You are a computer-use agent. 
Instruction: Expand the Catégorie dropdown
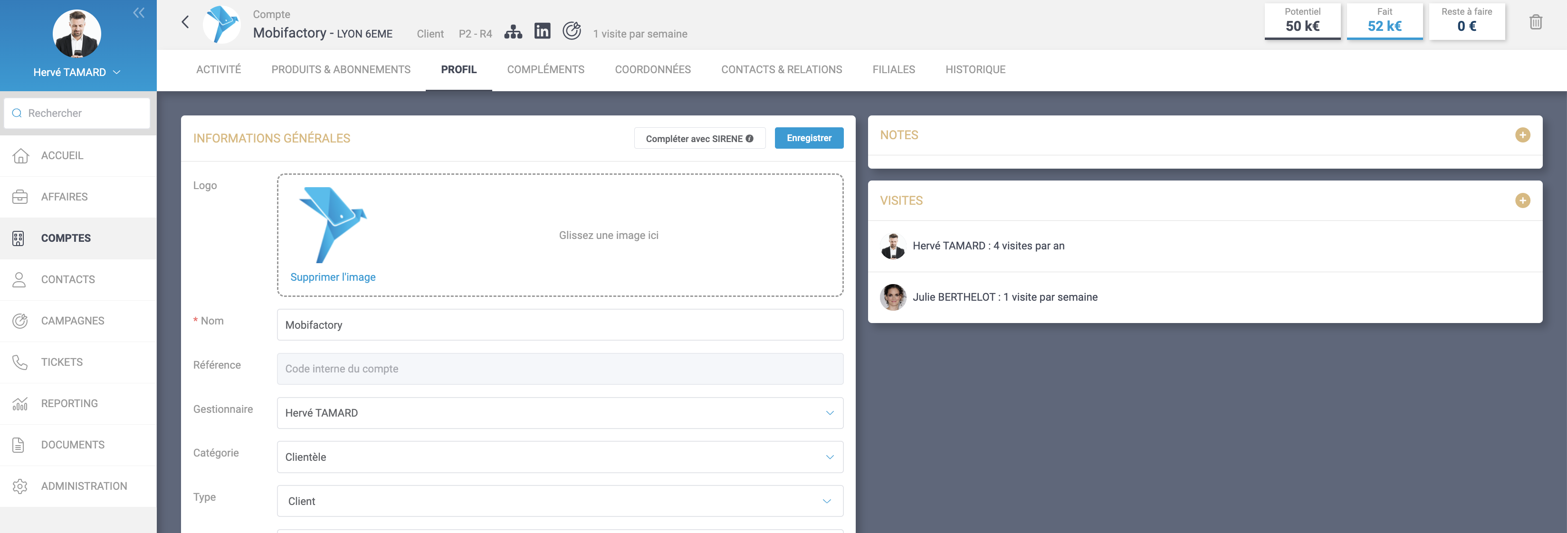[x=560, y=457]
